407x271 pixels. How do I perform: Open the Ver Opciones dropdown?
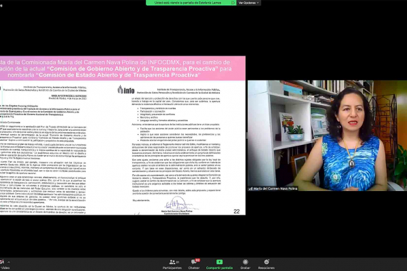(x=249, y=3)
